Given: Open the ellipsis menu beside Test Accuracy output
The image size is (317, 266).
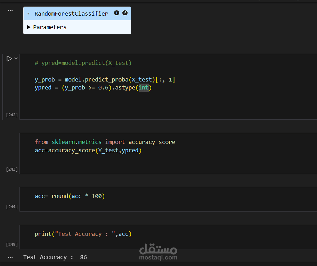Looking at the screenshot, I should (x=10, y=257).
